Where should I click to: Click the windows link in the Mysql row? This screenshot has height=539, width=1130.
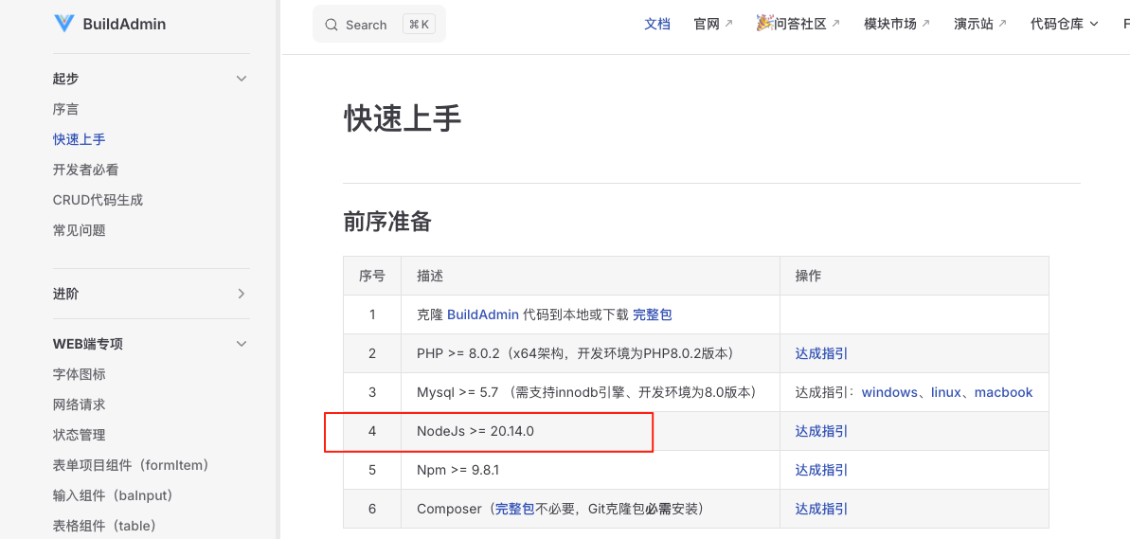(x=890, y=393)
